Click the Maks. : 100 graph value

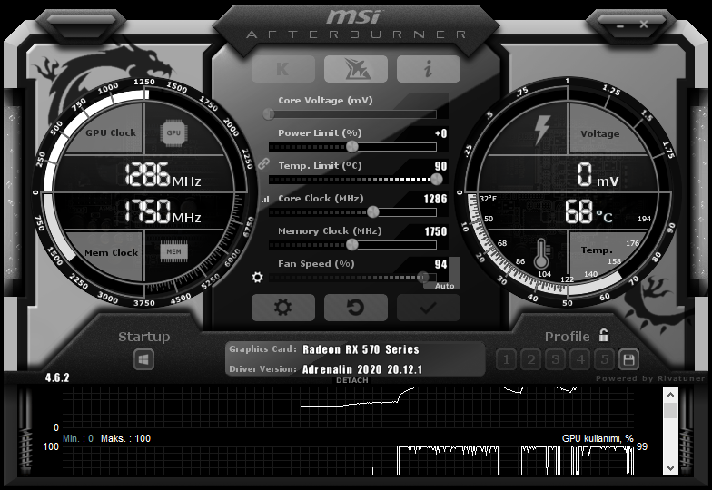click(125, 438)
